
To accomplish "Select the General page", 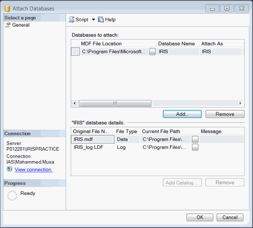I will (x=21, y=25).
